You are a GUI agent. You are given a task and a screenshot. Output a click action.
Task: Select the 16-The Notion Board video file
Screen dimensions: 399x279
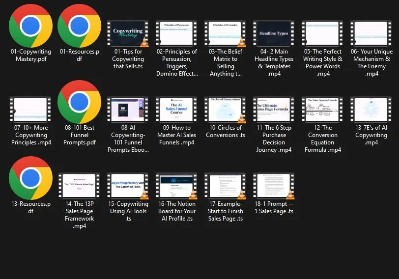click(x=176, y=186)
